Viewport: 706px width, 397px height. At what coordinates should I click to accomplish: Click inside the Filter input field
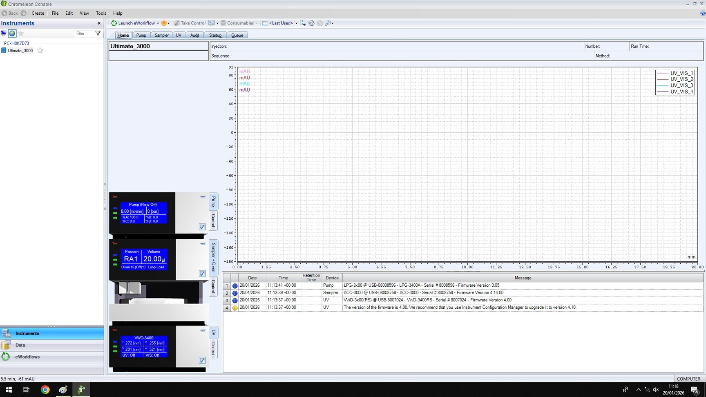click(x=80, y=33)
